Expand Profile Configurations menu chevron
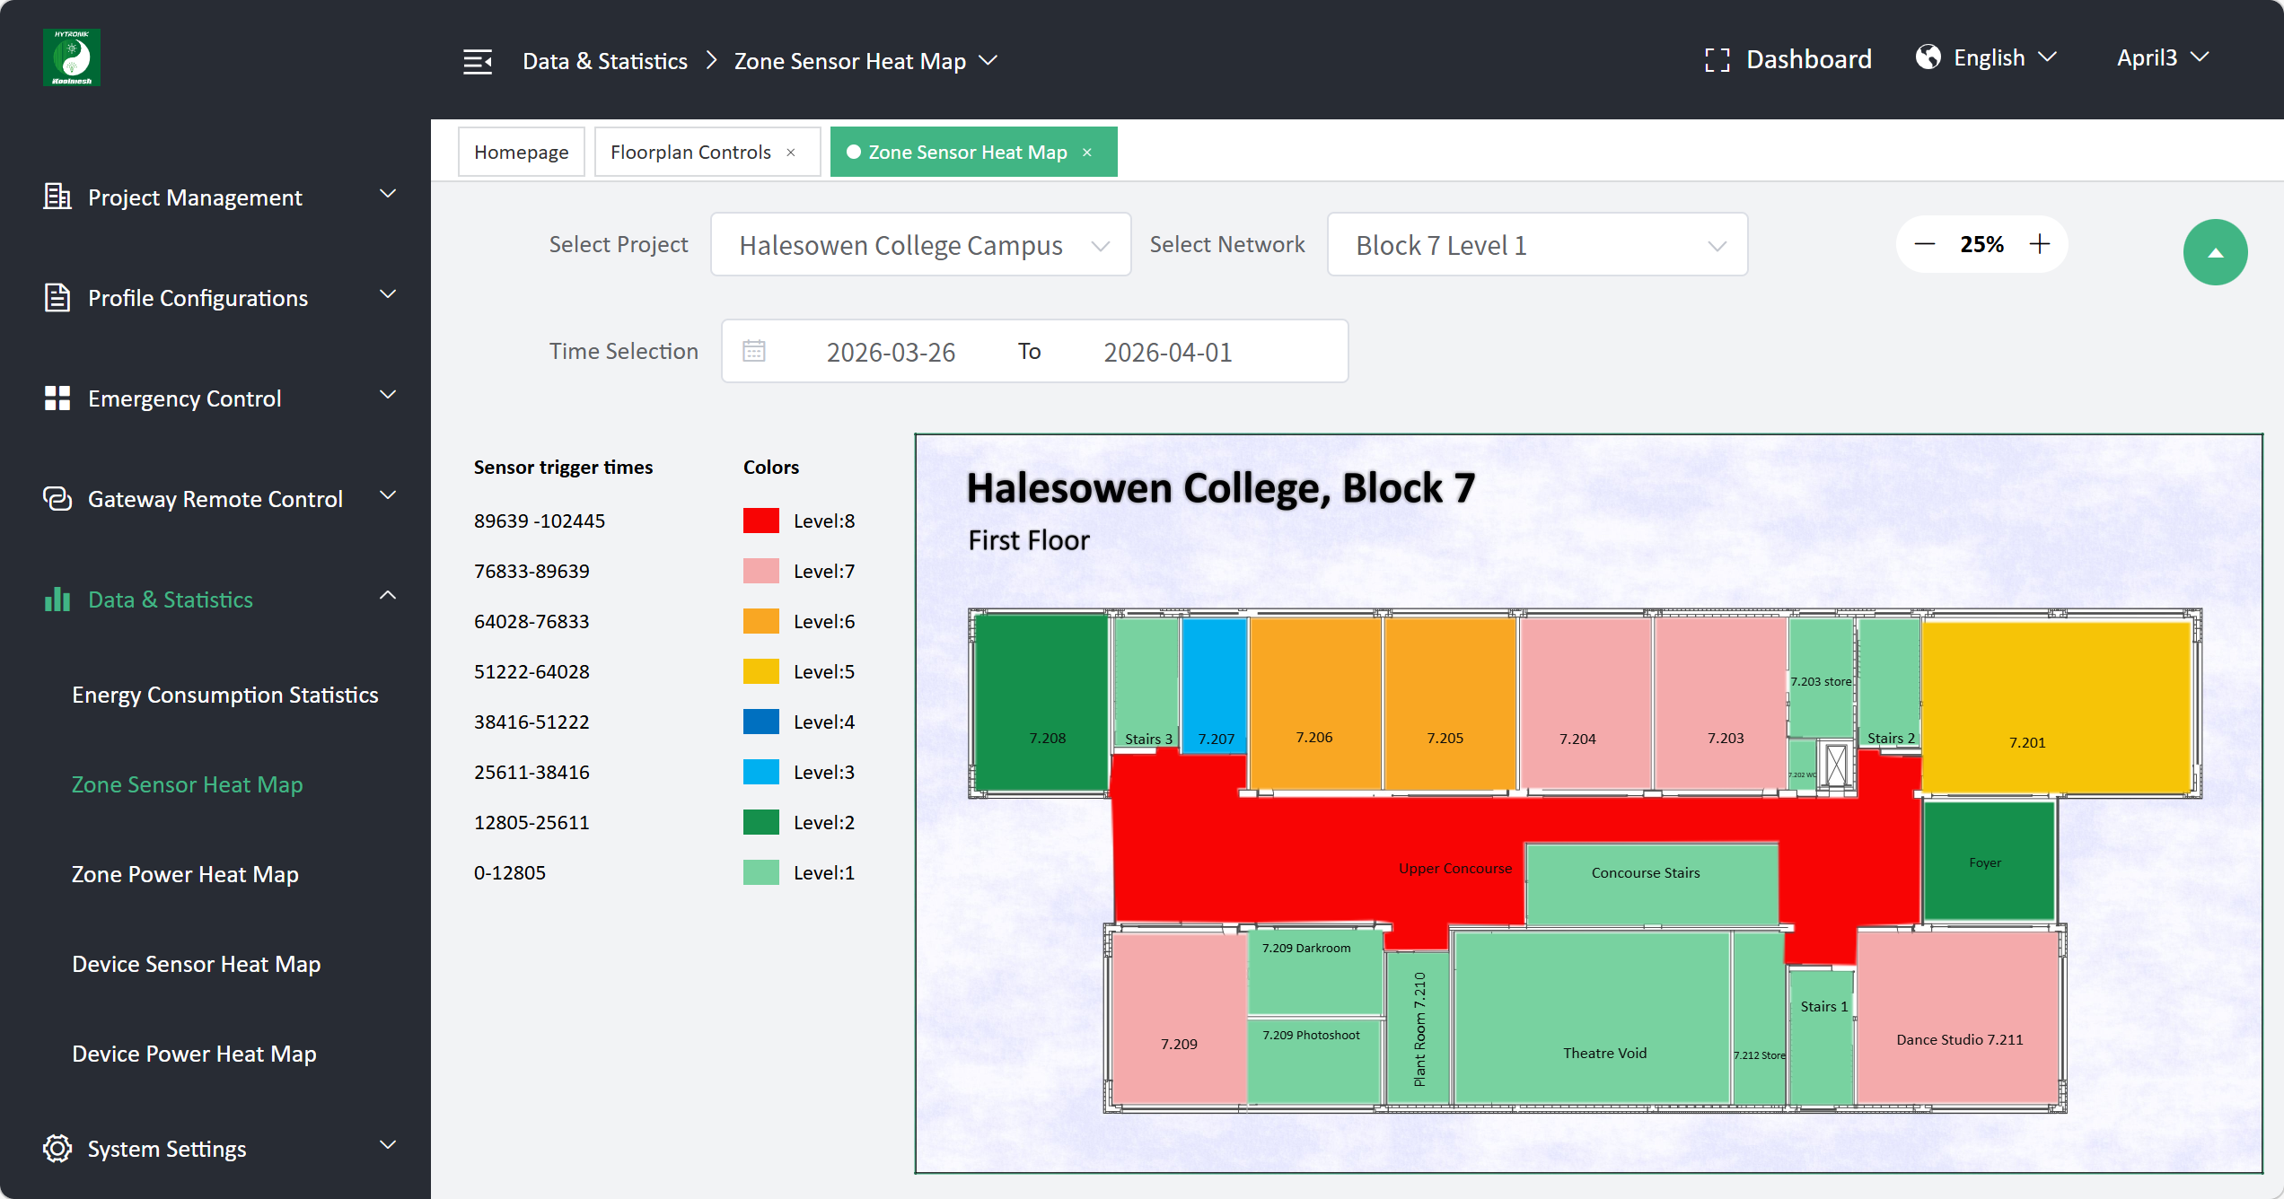The width and height of the screenshot is (2284, 1199). pos(388,294)
